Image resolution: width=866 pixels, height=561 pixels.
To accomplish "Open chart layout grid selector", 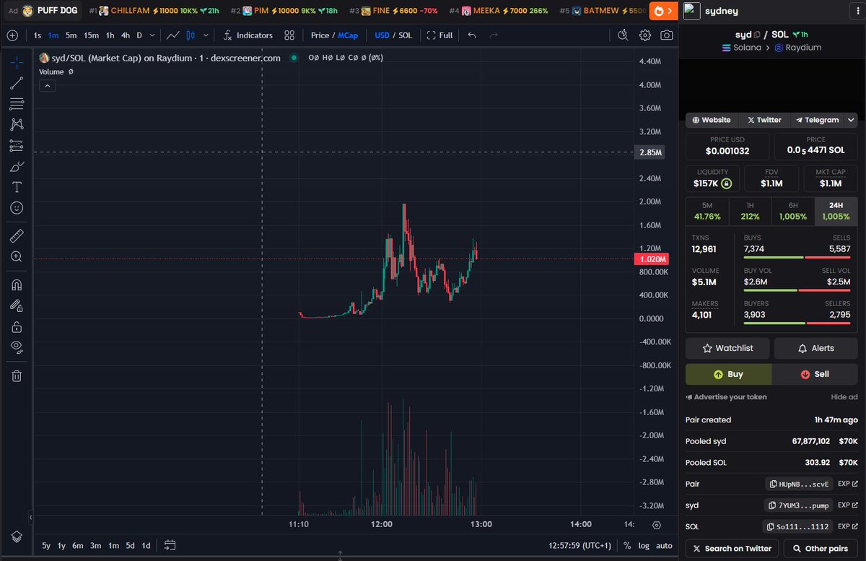I will (289, 35).
